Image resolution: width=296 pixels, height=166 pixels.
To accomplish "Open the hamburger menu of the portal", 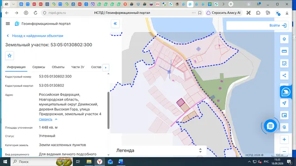I will pyautogui.click(x=8, y=24).
